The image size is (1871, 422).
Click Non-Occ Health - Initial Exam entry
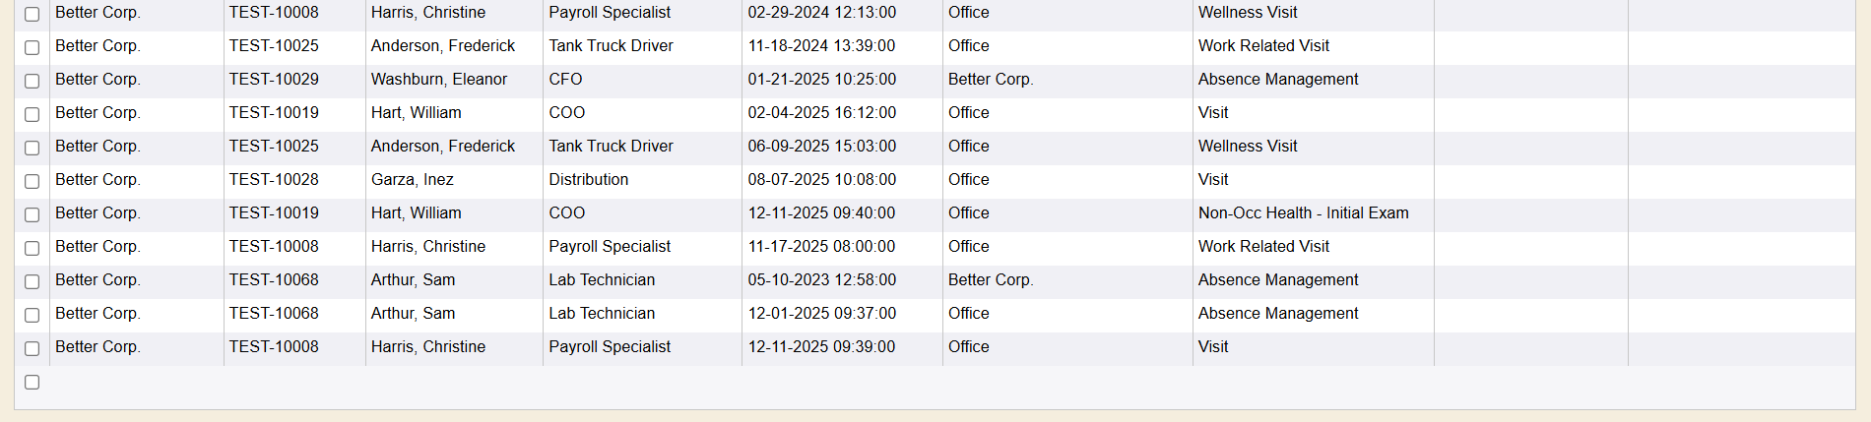tap(1303, 213)
